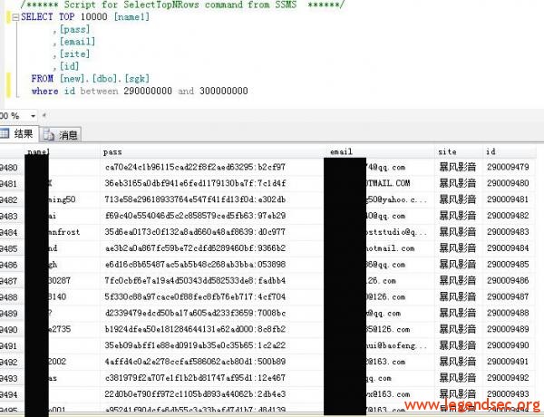Click the [pass] column in query

pos(74,30)
